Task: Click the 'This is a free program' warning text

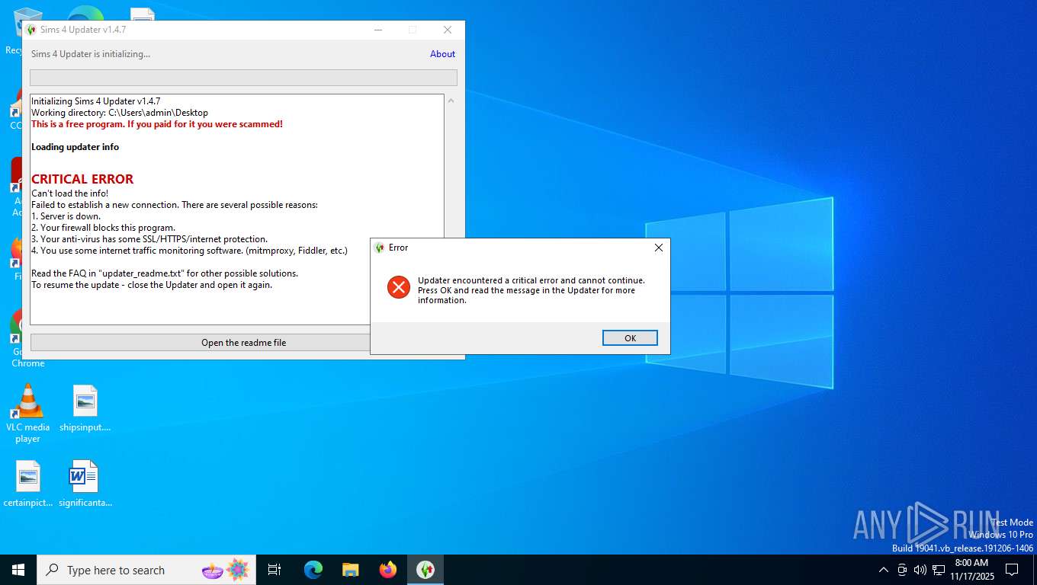Action: pos(157,124)
